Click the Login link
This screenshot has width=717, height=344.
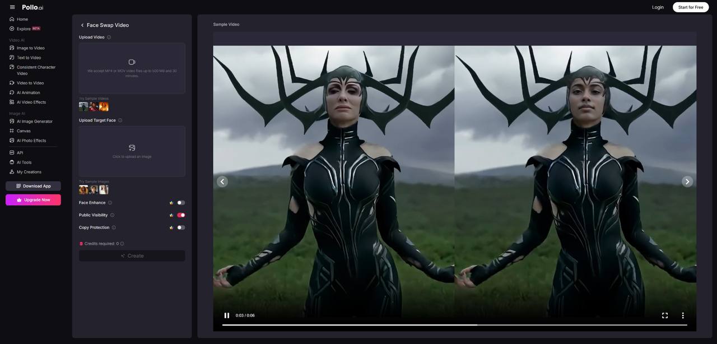pos(658,7)
